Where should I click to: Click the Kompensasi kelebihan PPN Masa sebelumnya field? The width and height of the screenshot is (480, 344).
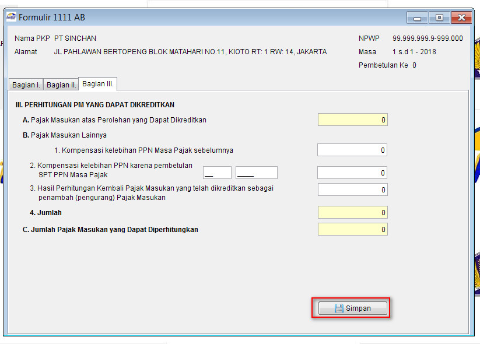352,150
